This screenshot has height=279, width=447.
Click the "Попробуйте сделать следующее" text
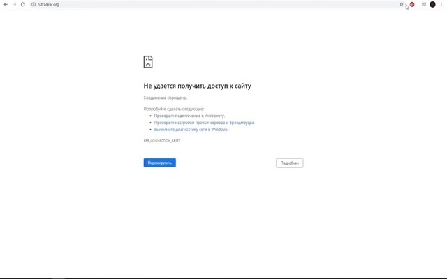click(x=174, y=109)
